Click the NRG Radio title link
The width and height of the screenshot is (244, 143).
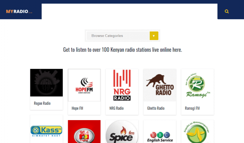coord(116,108)
